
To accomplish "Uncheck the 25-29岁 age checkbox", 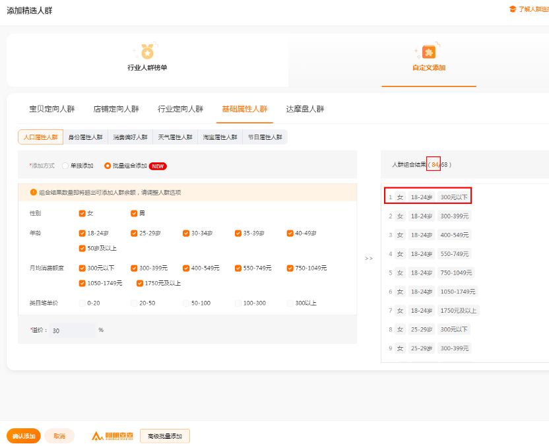I will (135, 233).
